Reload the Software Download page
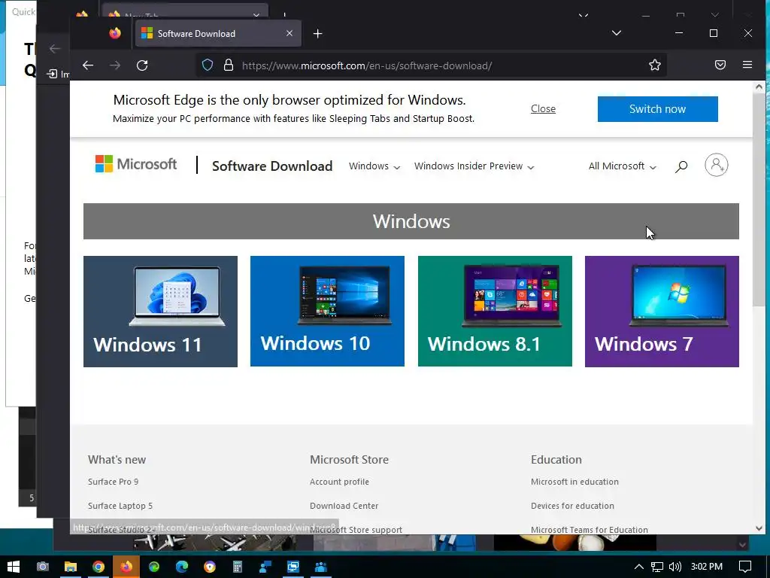This screenshot has height=578, width=770. (x=142, y=65)
